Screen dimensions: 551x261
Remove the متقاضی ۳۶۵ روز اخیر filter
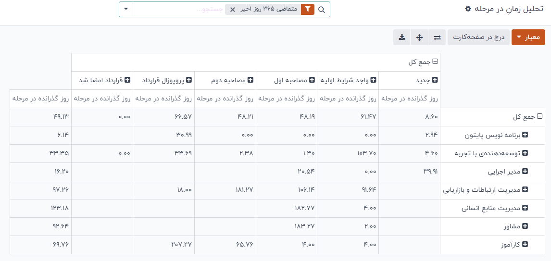[x=233, y=10]
